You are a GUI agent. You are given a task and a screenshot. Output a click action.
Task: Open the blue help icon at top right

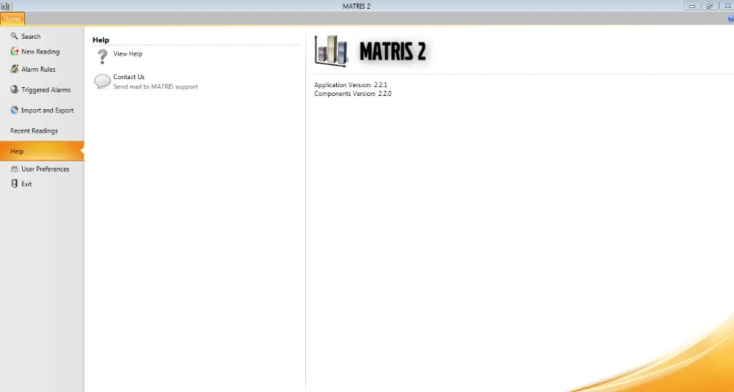tap(731, 19)
